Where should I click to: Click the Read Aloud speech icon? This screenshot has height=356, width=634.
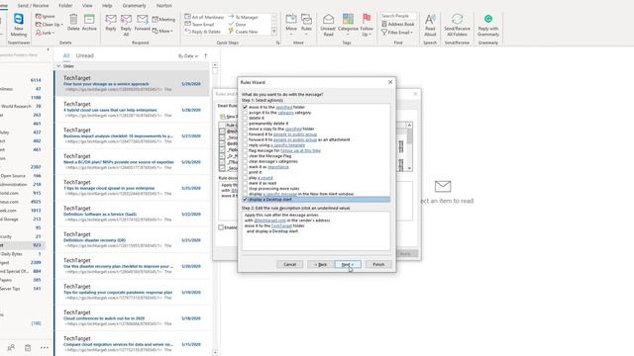pos(430,25)
